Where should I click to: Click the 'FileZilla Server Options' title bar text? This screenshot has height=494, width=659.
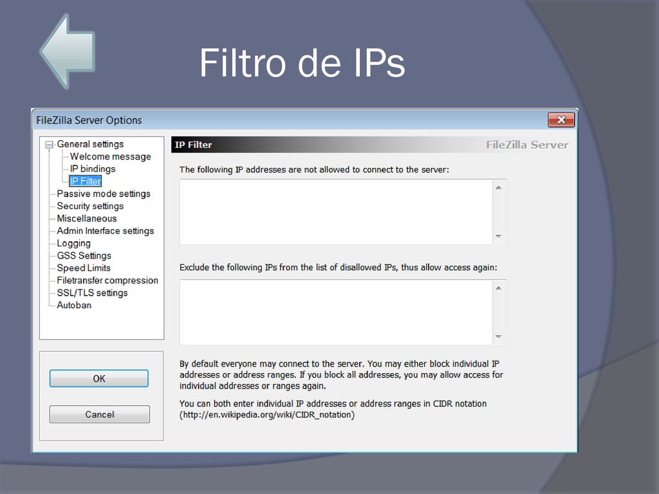pyautogui.click(x=89, y=120)
